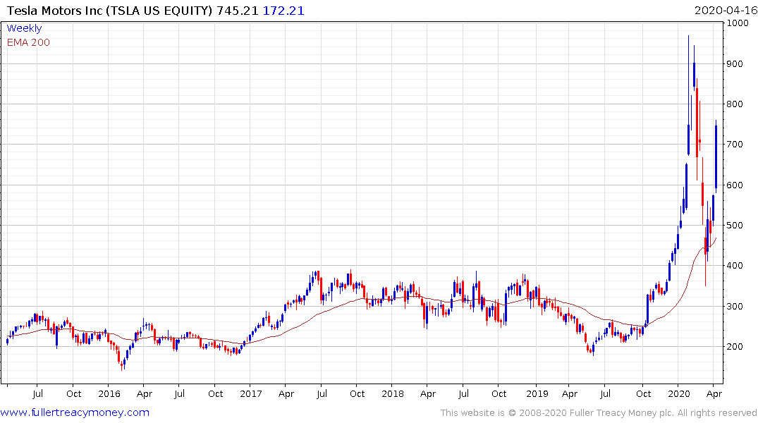Click the 800 price axis label
The width and height of the screenshot is (758, 423).
pos(735,104)
